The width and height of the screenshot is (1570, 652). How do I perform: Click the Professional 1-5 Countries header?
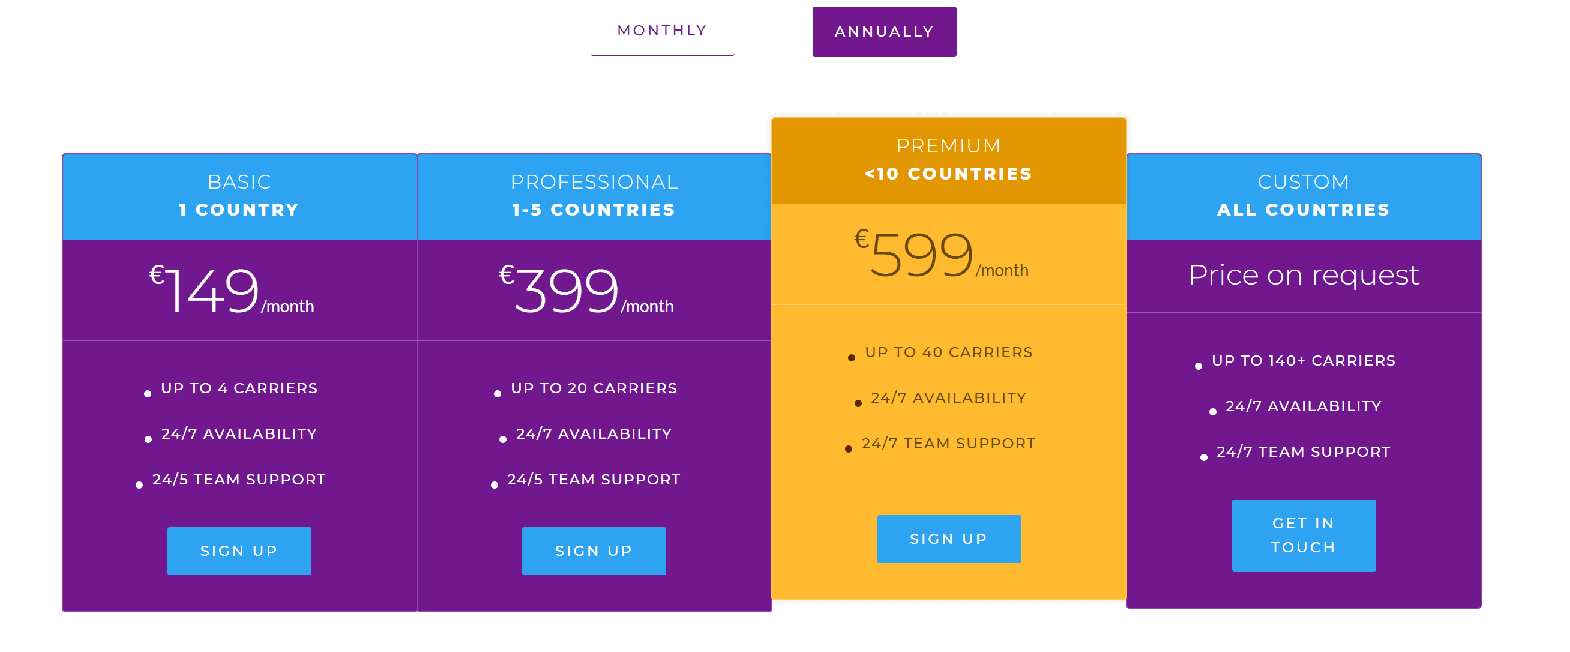[x=594, y=196]
